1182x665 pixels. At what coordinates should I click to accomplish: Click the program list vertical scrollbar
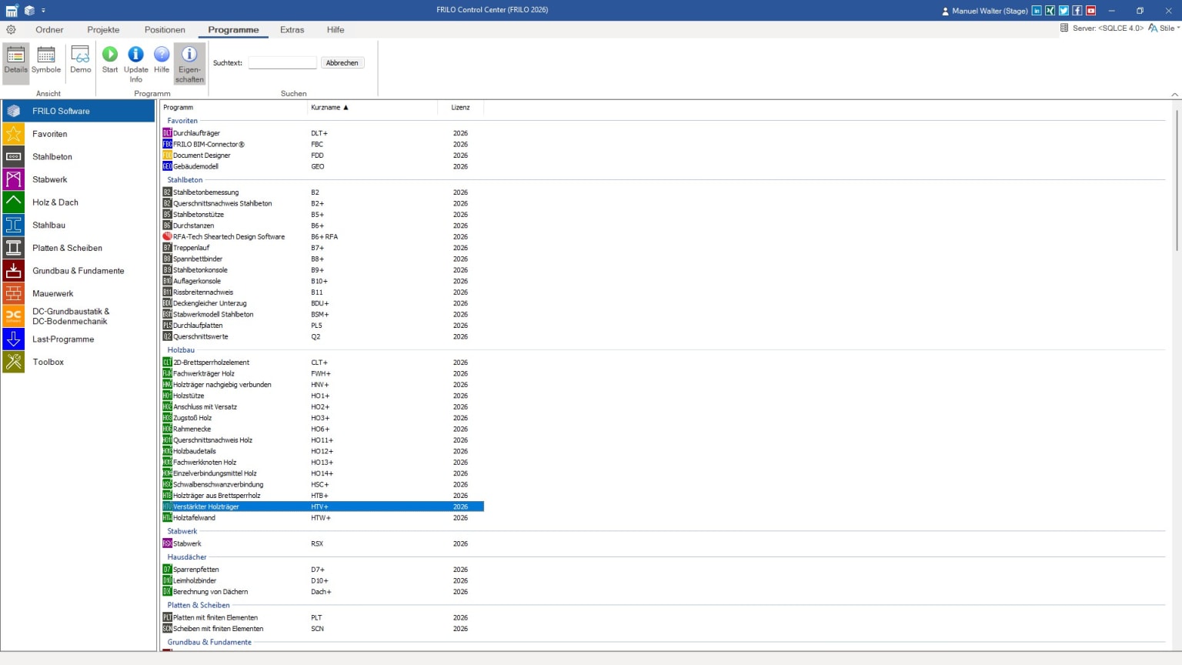tap(1177, 181)
